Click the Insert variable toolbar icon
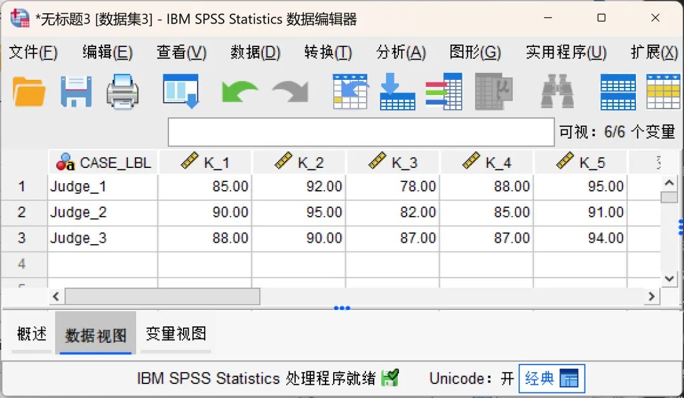This screenshot has height=398, width=684. tap(664, 92)
